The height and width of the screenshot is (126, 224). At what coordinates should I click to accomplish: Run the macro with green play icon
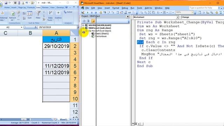click(87, 13)
